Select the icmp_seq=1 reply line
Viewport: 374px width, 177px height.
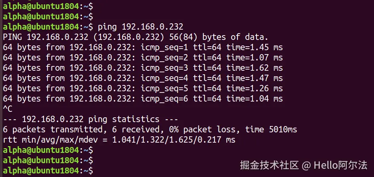[x=142, y=48]
